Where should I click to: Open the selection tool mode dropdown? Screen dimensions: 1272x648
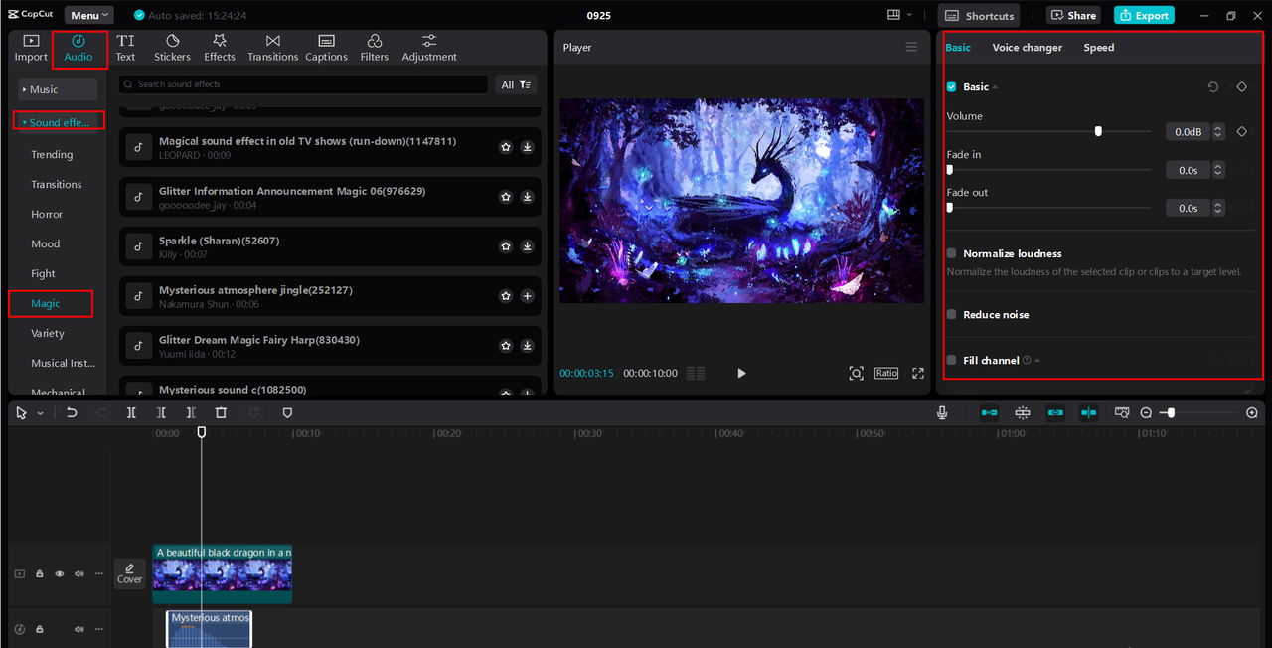(40, 412)
